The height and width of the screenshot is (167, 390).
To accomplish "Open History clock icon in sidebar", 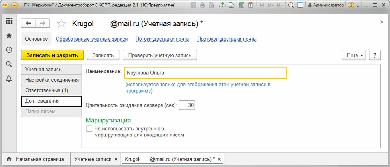I will click(9, 50).
